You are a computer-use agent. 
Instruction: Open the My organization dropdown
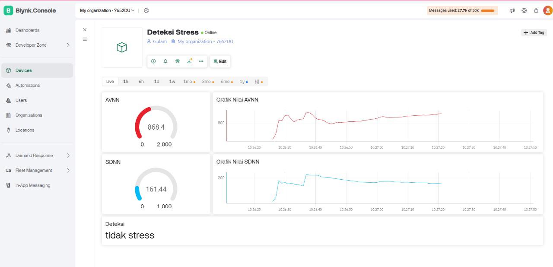tap(107, 10)
